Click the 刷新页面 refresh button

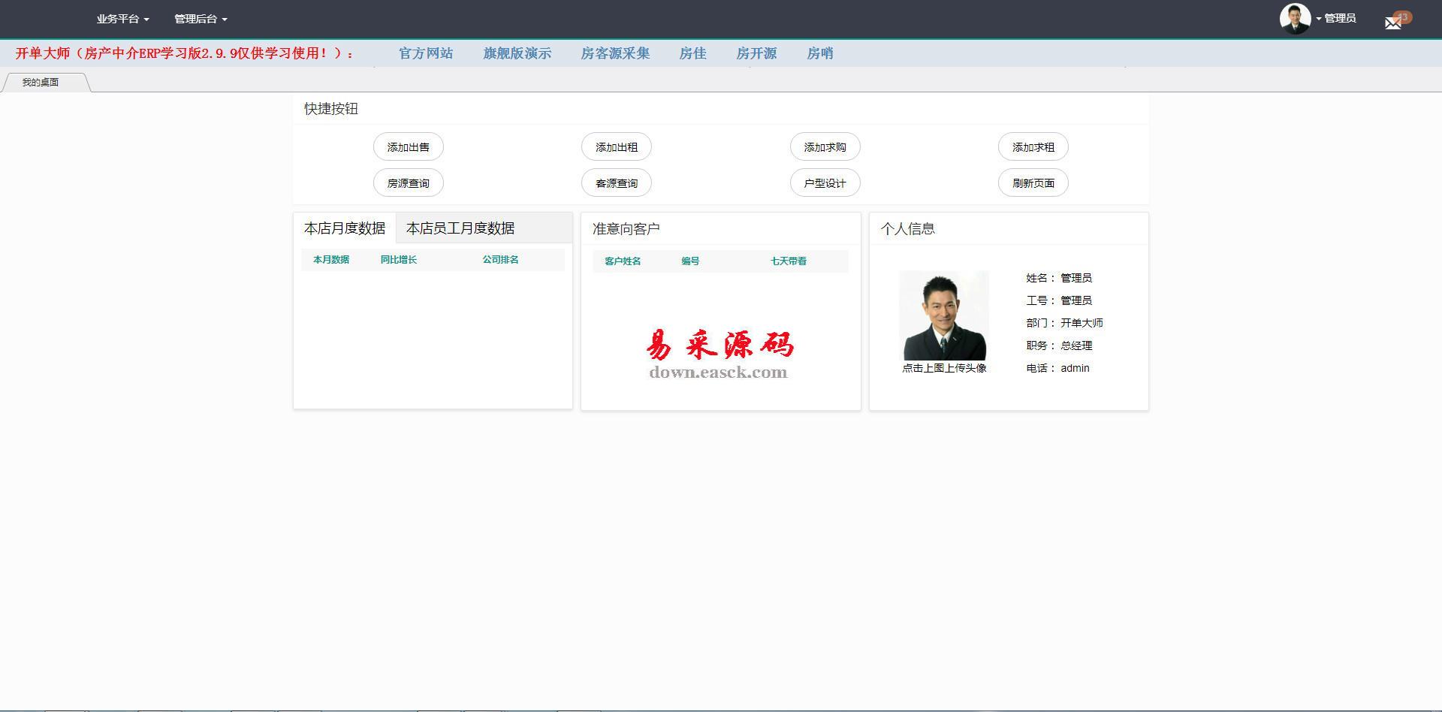coord(1033,183)
